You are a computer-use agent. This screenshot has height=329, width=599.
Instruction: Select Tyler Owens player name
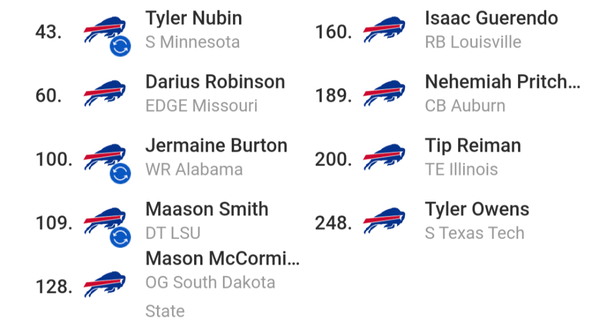477,210
